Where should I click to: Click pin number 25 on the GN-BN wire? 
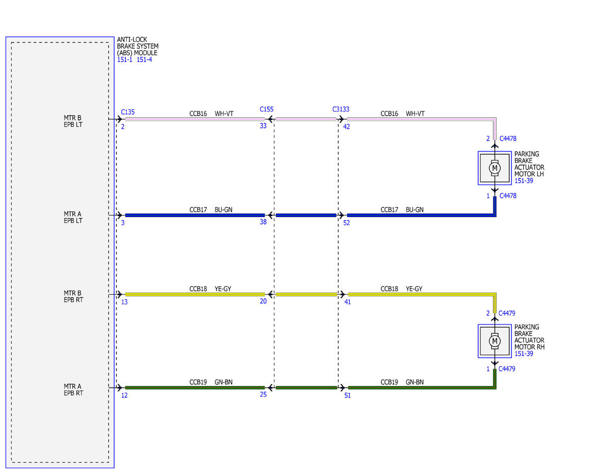263,395
